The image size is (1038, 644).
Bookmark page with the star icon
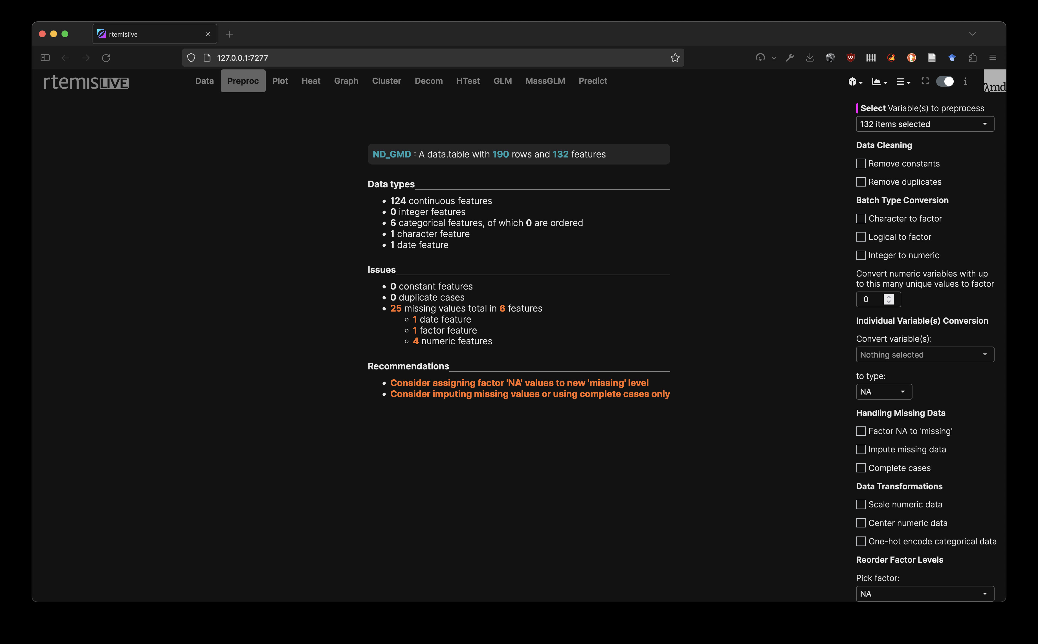pos(675,58)
